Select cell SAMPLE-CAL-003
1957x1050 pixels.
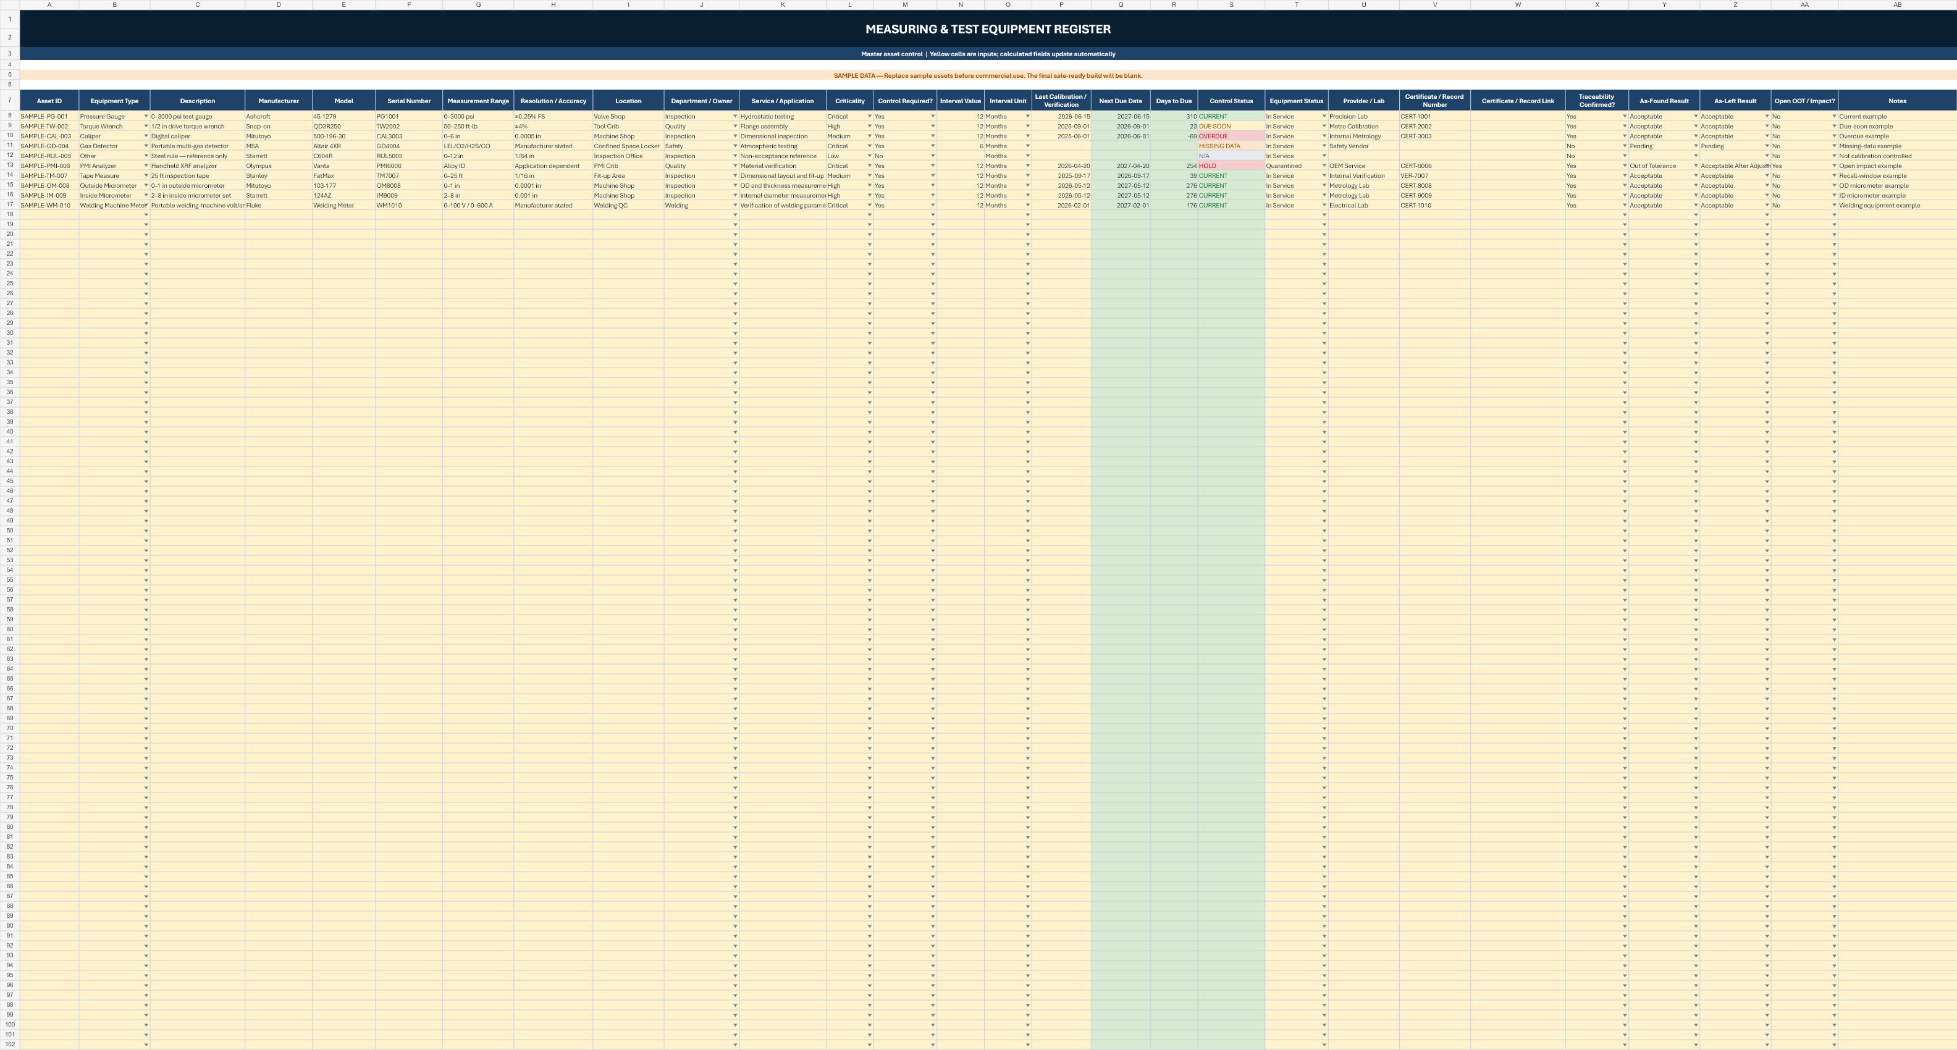tap(49, 136)
